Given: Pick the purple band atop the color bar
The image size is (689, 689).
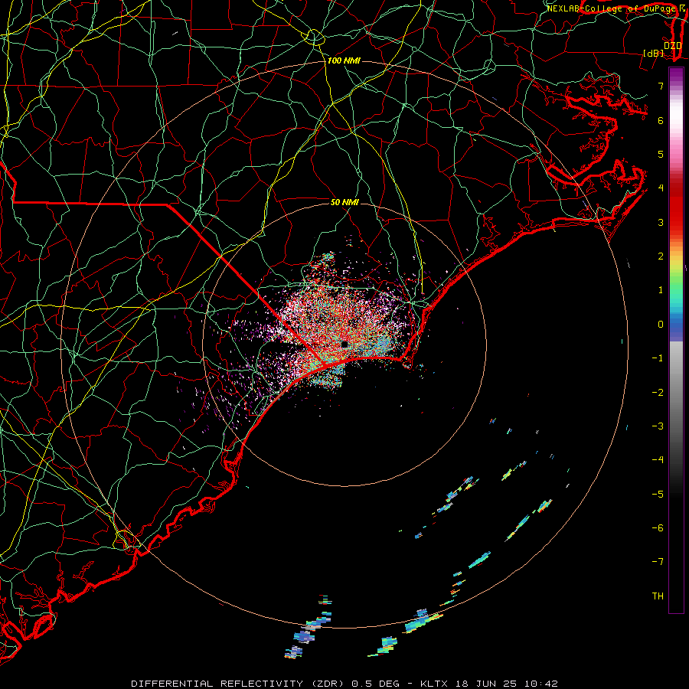Looking at the screenshot, I should (676, 75).
